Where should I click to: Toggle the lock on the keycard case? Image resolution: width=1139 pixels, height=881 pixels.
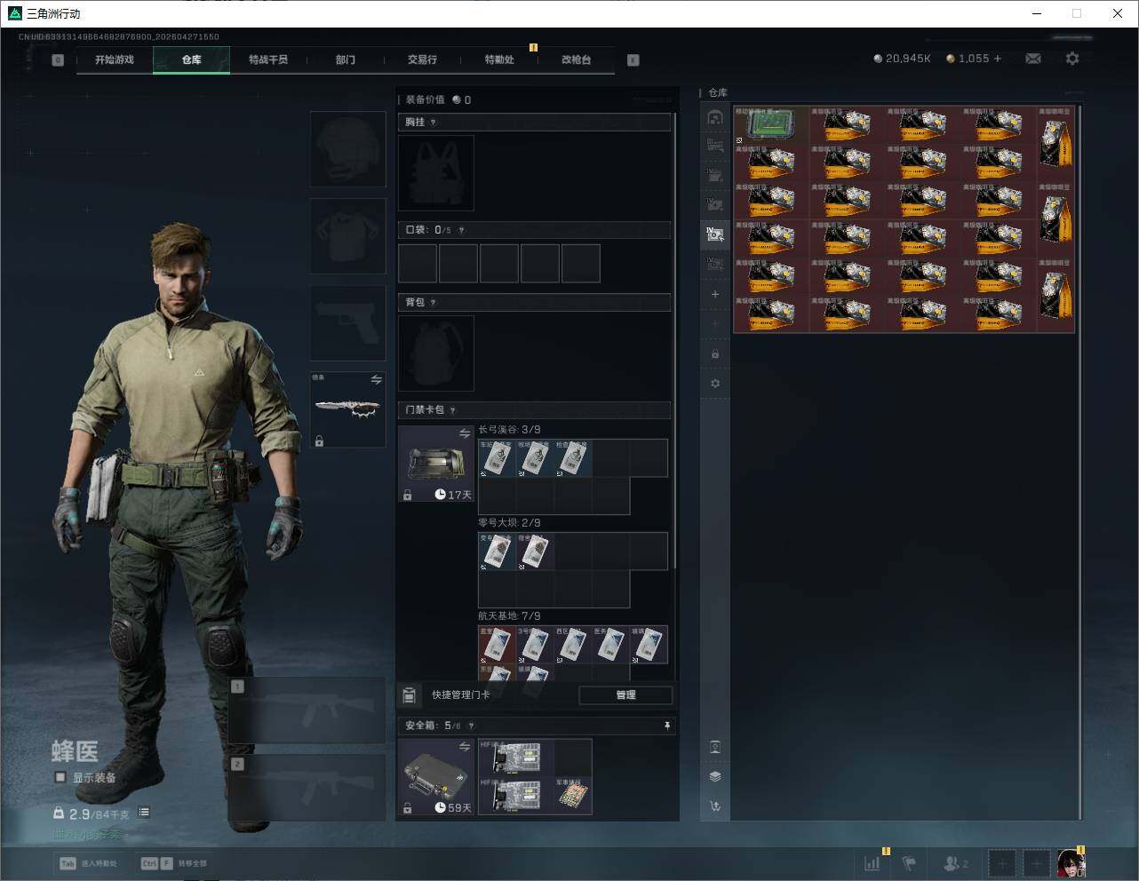point(408,495)
